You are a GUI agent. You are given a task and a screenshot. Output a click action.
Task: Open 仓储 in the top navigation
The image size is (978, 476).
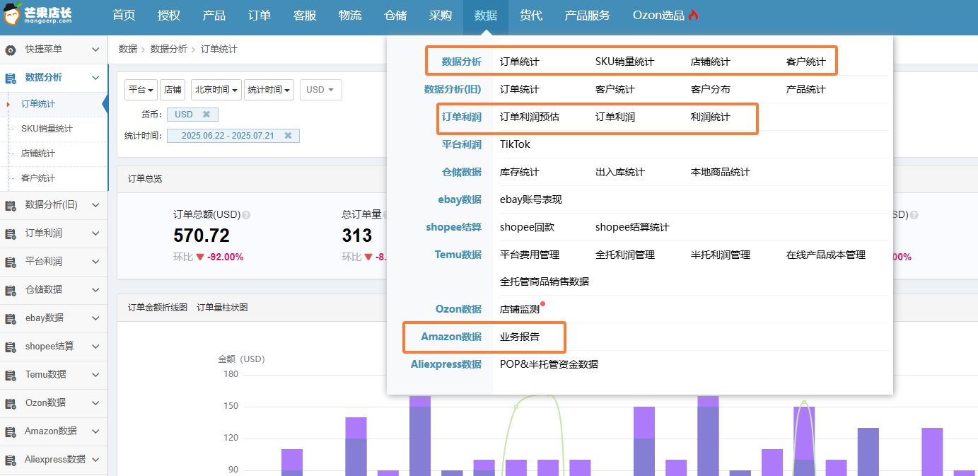pyautogui.click(x=395, y=16)
